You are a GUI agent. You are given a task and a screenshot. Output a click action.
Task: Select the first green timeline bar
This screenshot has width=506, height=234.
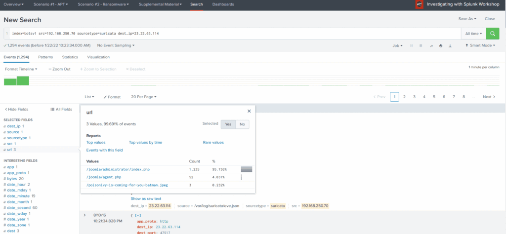(x=10, y=82)
